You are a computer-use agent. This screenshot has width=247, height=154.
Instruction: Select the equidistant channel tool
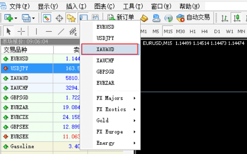coord(73,31)
